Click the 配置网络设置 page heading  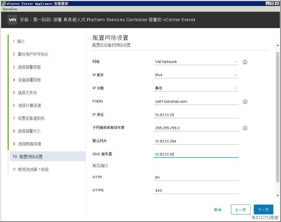tap(110, 38)
